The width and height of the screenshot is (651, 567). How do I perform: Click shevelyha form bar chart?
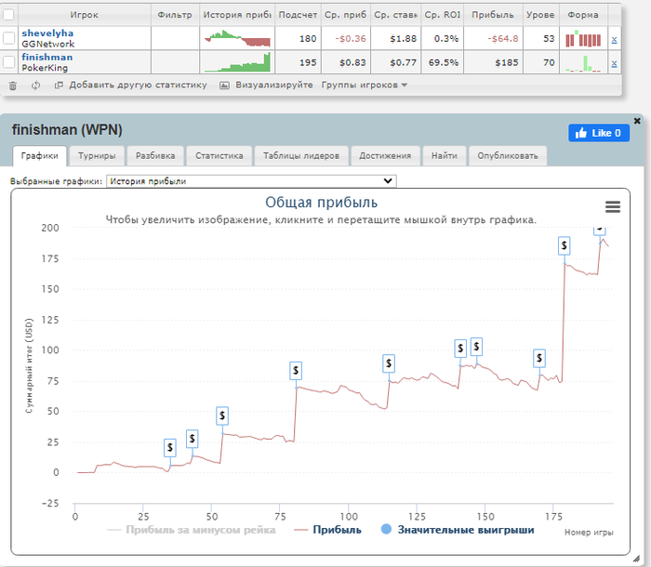click(583, 38)
